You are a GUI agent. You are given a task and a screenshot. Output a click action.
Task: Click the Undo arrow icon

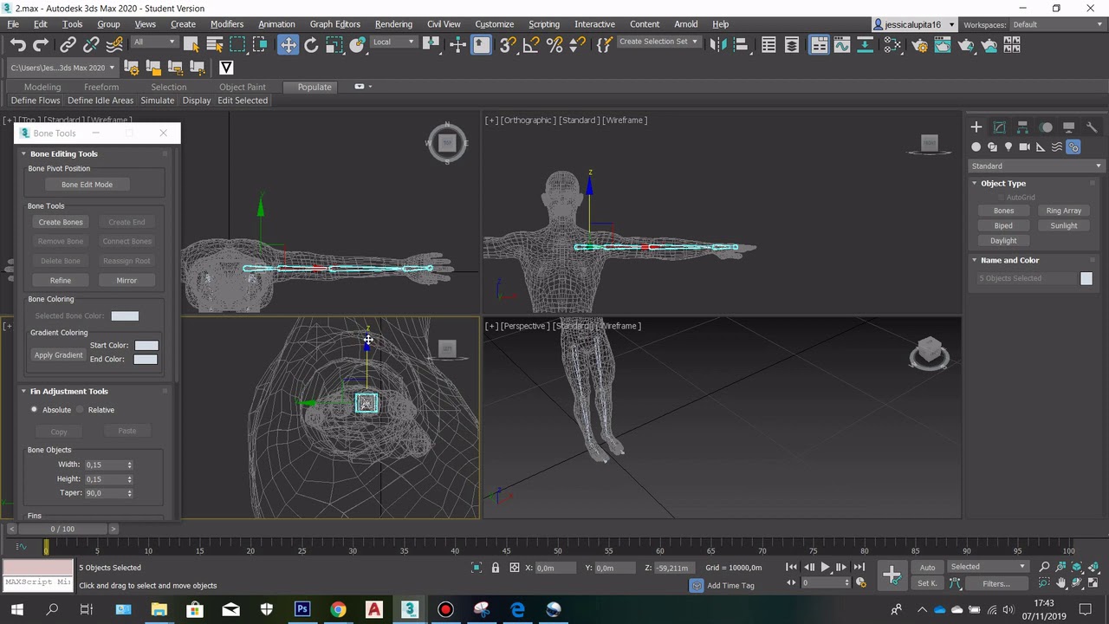click(x=17, y=45)
